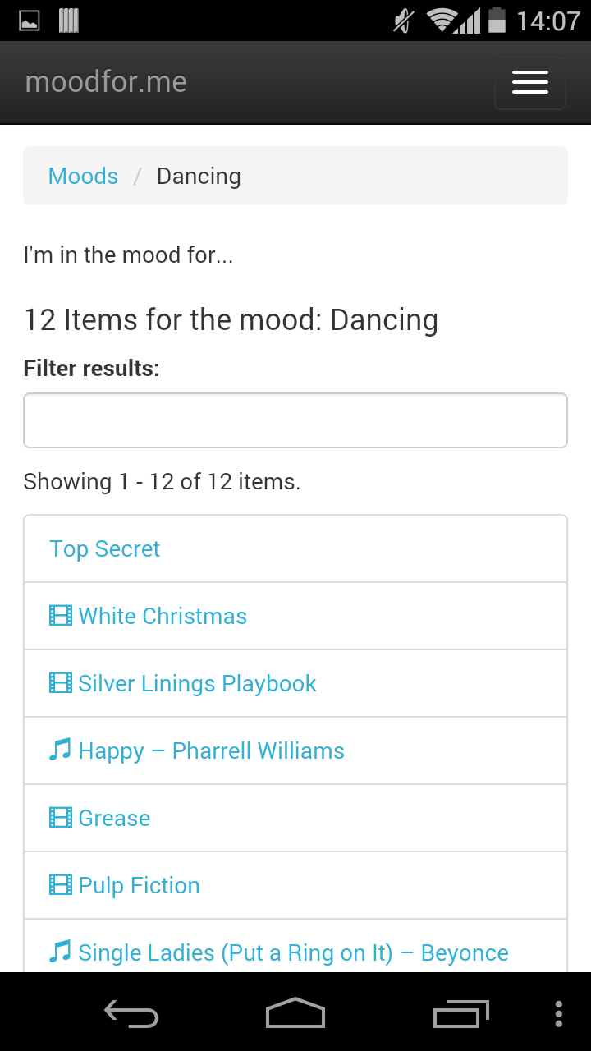Tap the moodfor.me site brand title

point(106,82)
